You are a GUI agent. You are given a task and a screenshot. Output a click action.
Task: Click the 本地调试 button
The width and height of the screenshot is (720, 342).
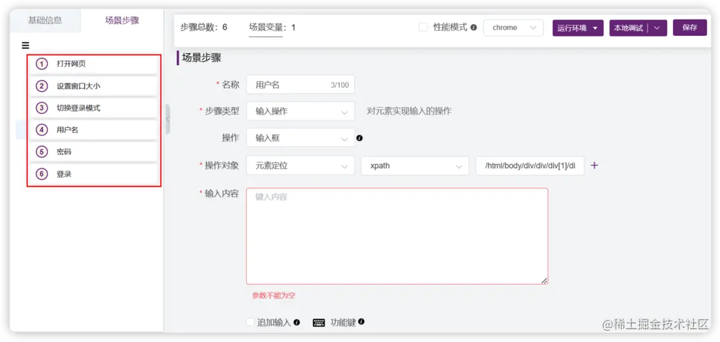tap(629, 28)
